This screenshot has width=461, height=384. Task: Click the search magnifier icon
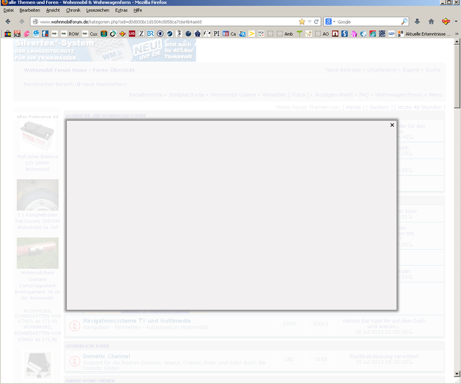404,21
